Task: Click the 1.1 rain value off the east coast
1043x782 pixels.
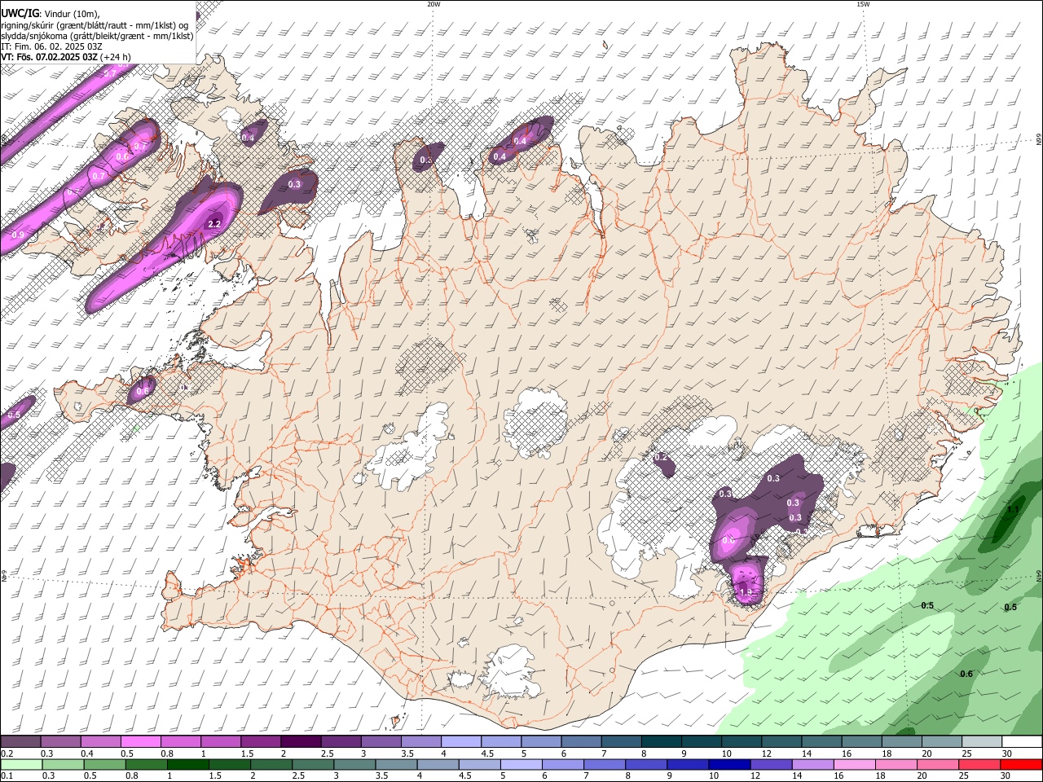Action: pyautogui.click(x=1013, y=510)
